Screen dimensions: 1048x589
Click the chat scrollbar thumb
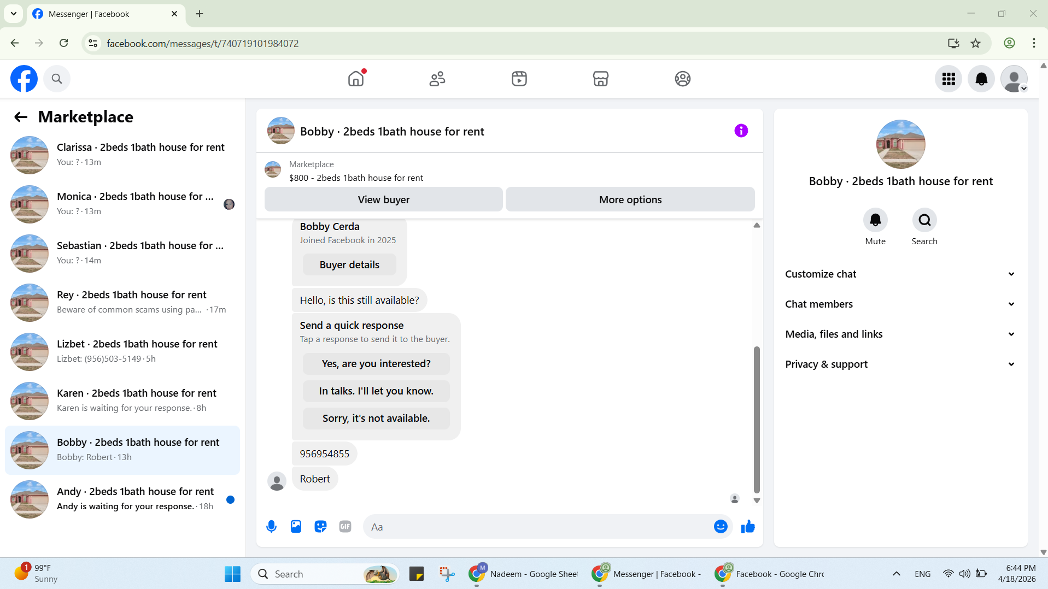(757, 420)
